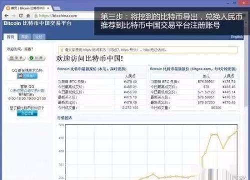Click the local buy price ¥475.10
Image resolution: width=250 pixels, height=180 pixels.
[x=130, y=97]
